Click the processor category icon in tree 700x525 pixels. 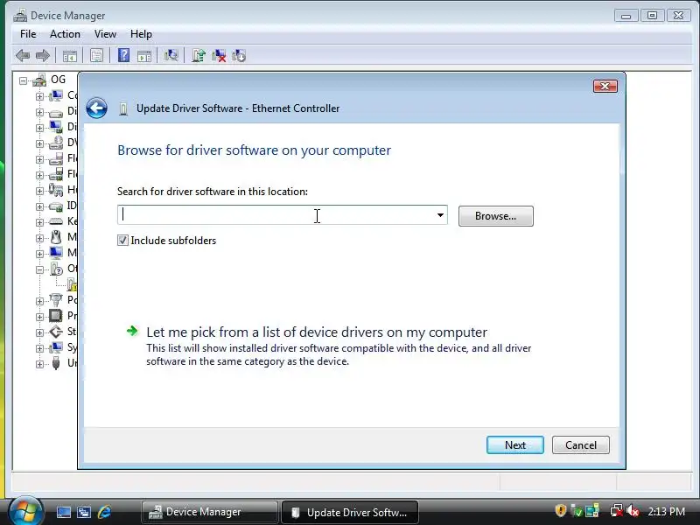(x=56, y=316)
